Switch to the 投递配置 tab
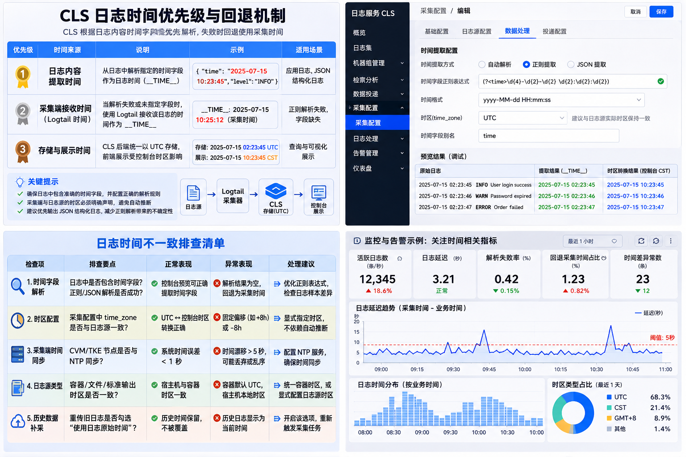This screenshot has width=686, height=457. 555,31
